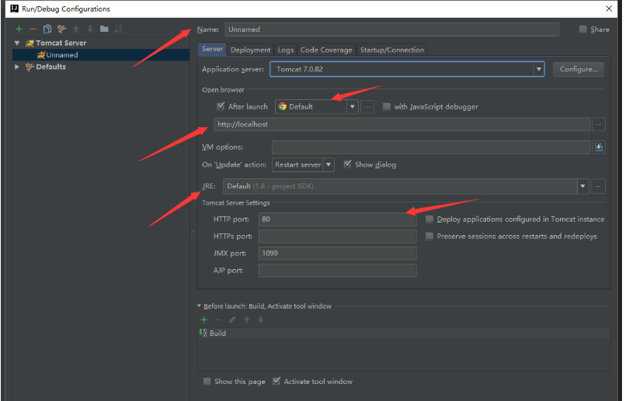
Task: Click the Name field containing Unnamed
Action: point(391,29)
